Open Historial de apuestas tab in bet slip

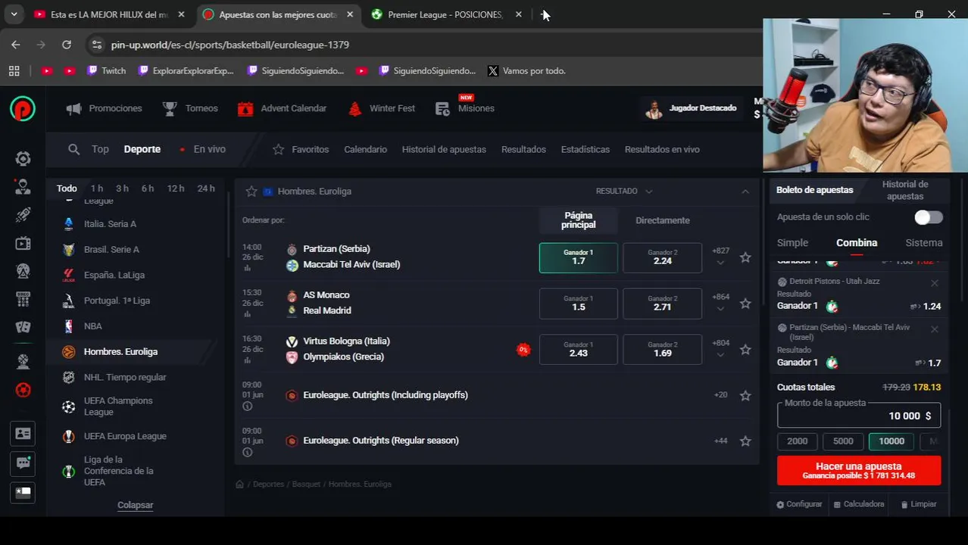click(x=905, y=190)
